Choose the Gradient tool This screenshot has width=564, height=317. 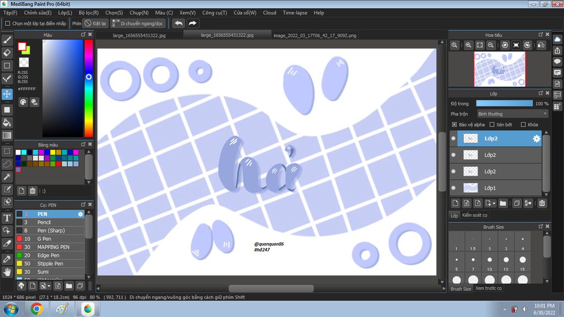[7, 135]
